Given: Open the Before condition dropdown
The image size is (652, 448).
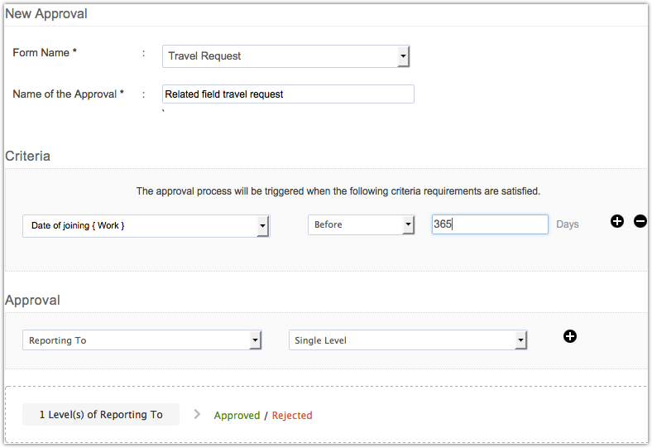Looking at the screenshot, I should 361,224.
